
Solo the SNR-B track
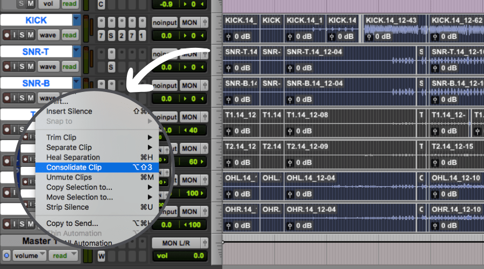click(22, 98)
